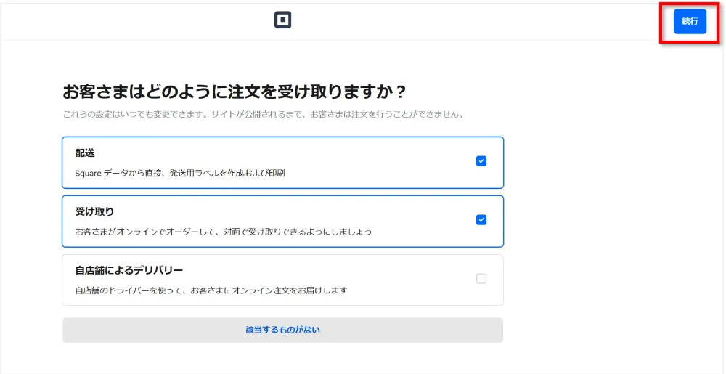Click the word Square in 配送 description

(x=89, y=174)
